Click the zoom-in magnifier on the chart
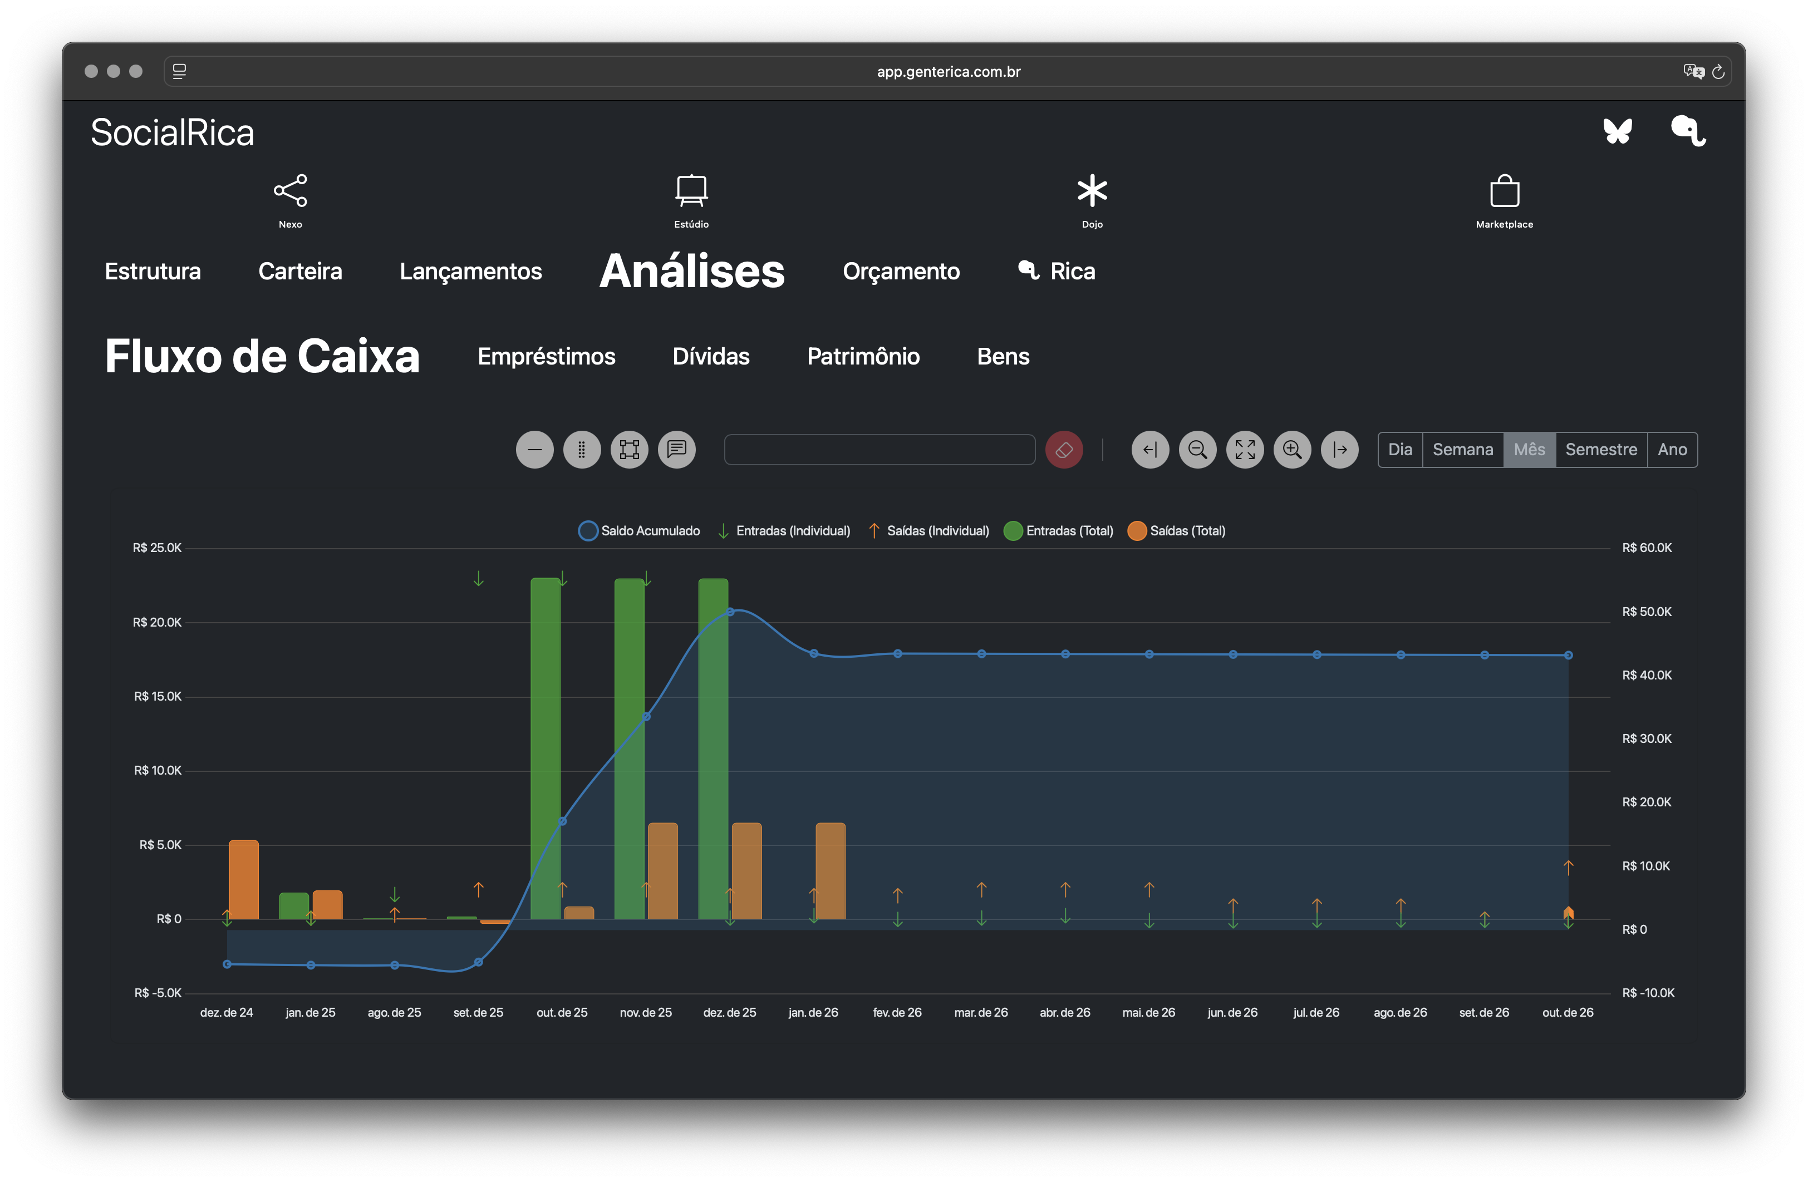Image resolution: width=1808 pixels, height=1182 pixels. (x=1292, y=450)
